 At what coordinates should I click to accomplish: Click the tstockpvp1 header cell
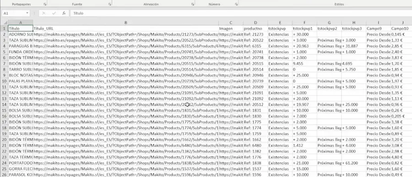click(304, 29)
